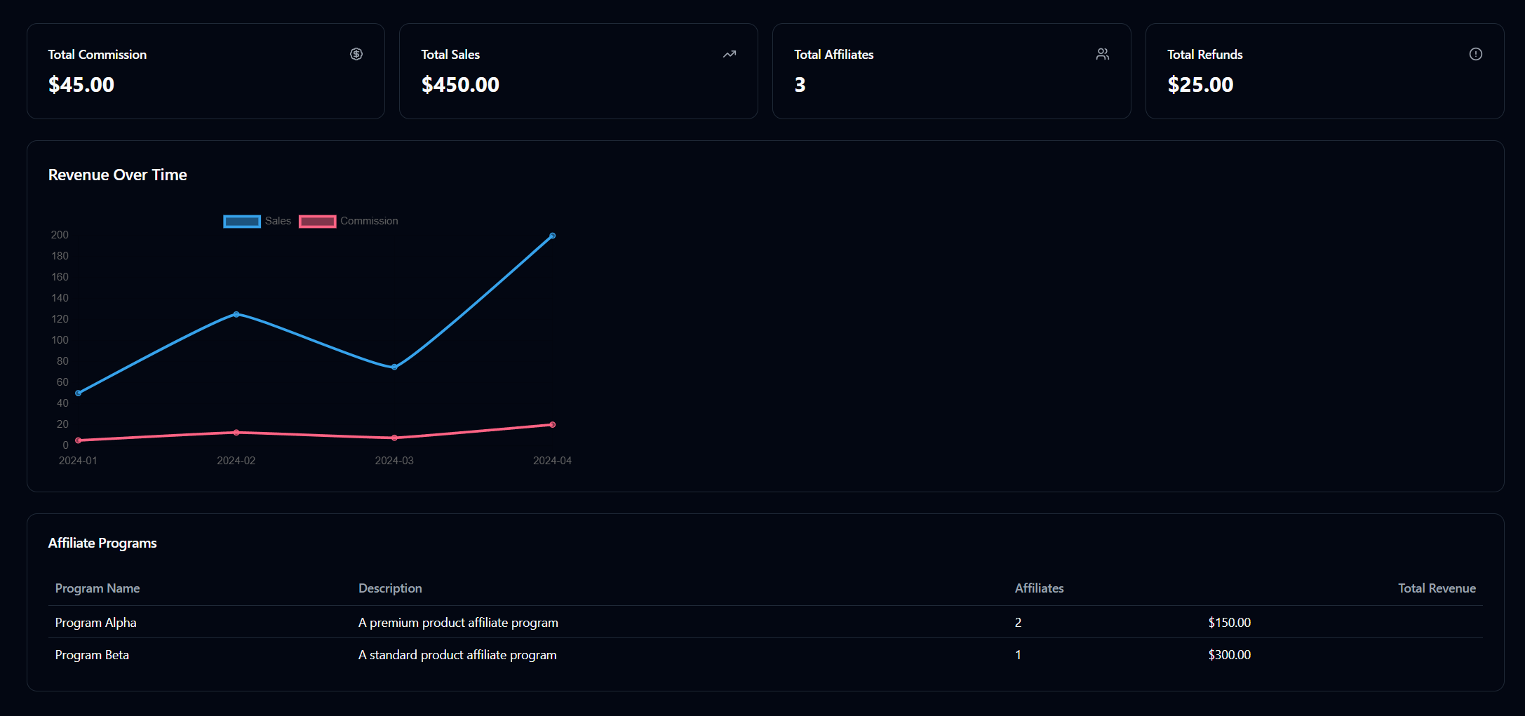Open the Revenue Over Time section title

click(x=117, y=175)
